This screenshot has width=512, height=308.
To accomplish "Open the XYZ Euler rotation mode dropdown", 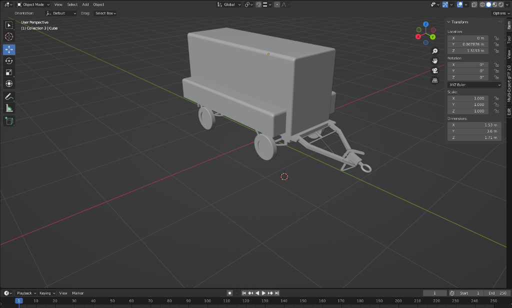I will [474, 85].
